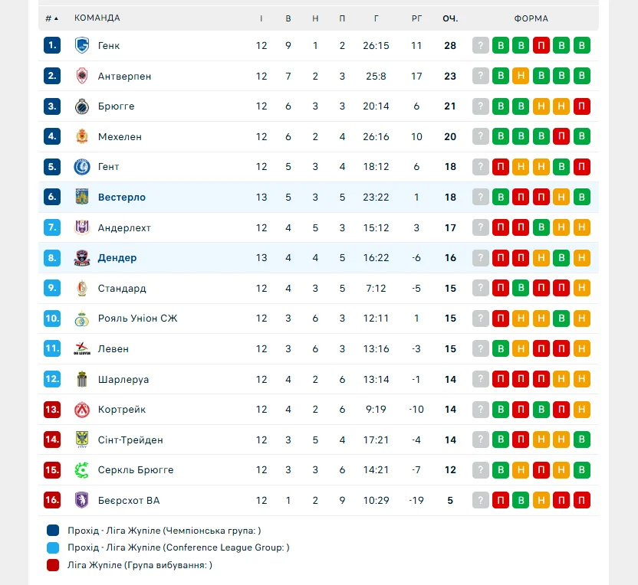Screen dimensions: 638x585
Task: Click position badge 16 for Беєрсхот ВА
Action: [x=52, y=501]
